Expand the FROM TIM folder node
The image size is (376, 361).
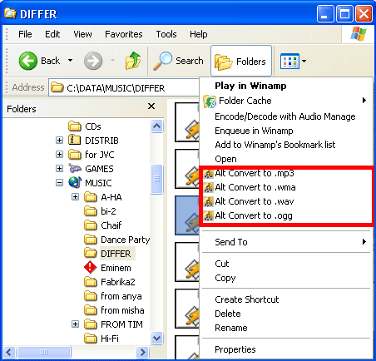(75, 324)
